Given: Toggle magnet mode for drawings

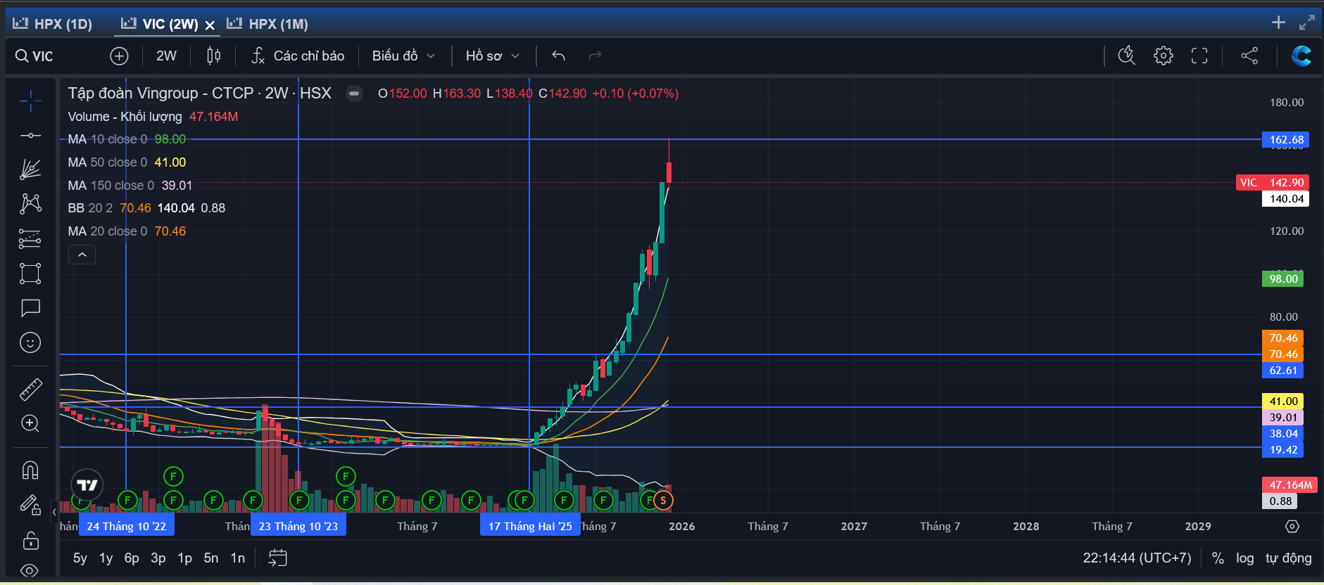Looking at the screenshot, I should (x=30, y=470).
